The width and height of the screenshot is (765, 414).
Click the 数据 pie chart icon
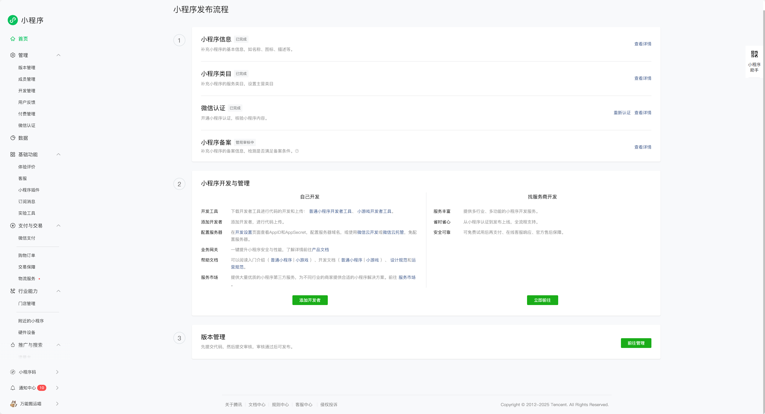[13, 138]
